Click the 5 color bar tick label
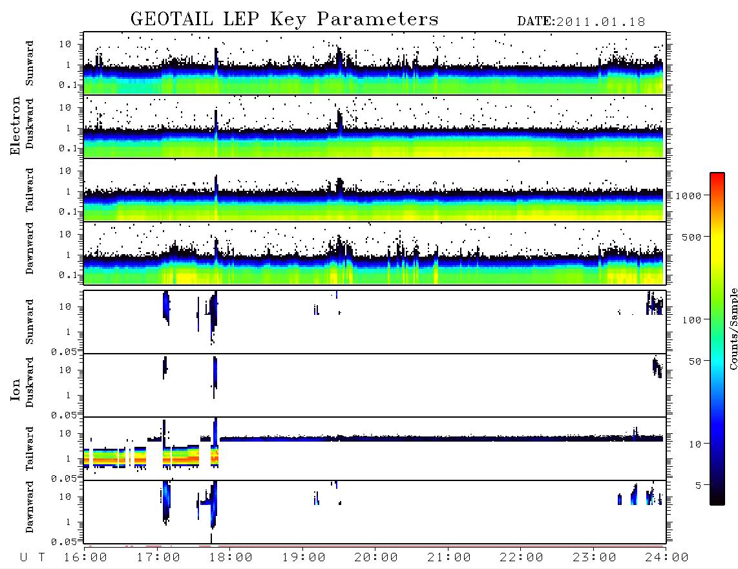738x569 pixels. pyautogui.click(x=699, y=485)
